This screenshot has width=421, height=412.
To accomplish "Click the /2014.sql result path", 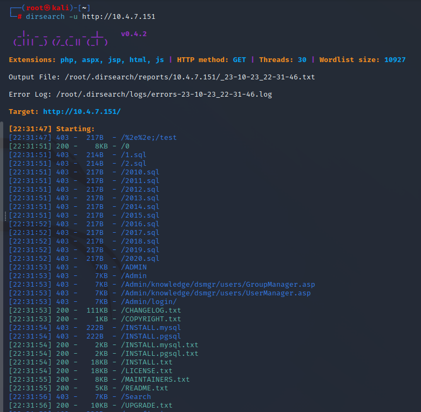I will pos(140,206).
